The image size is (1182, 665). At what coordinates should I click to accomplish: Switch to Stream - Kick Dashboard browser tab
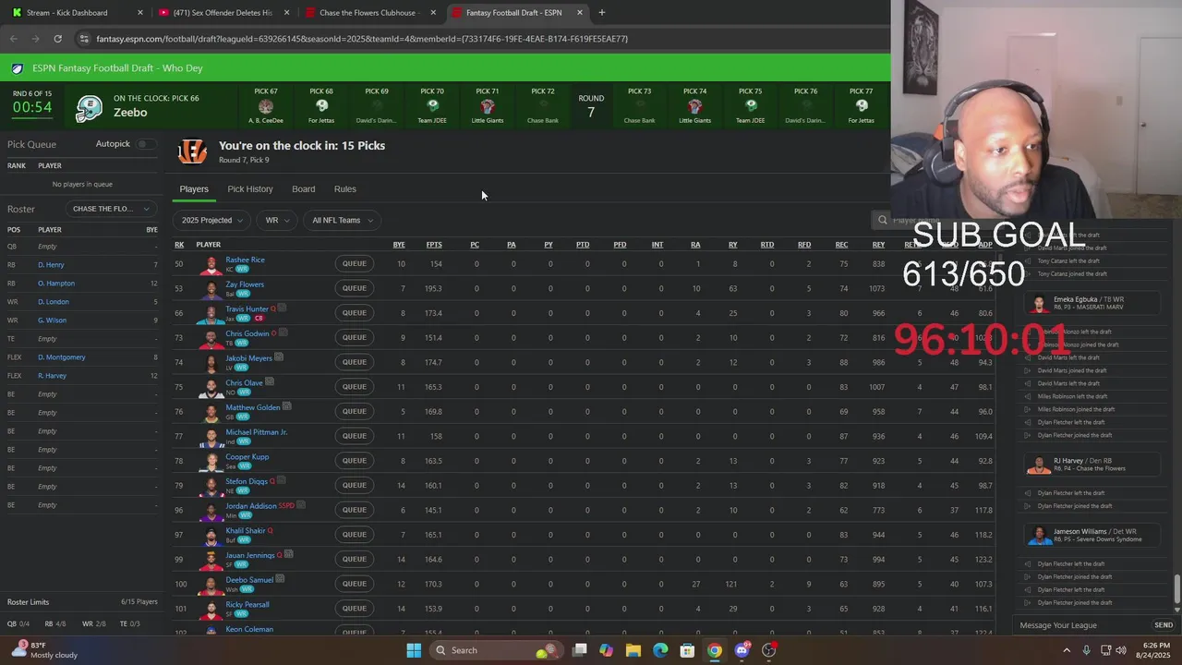pyautogui.click(x=77, y=13)
